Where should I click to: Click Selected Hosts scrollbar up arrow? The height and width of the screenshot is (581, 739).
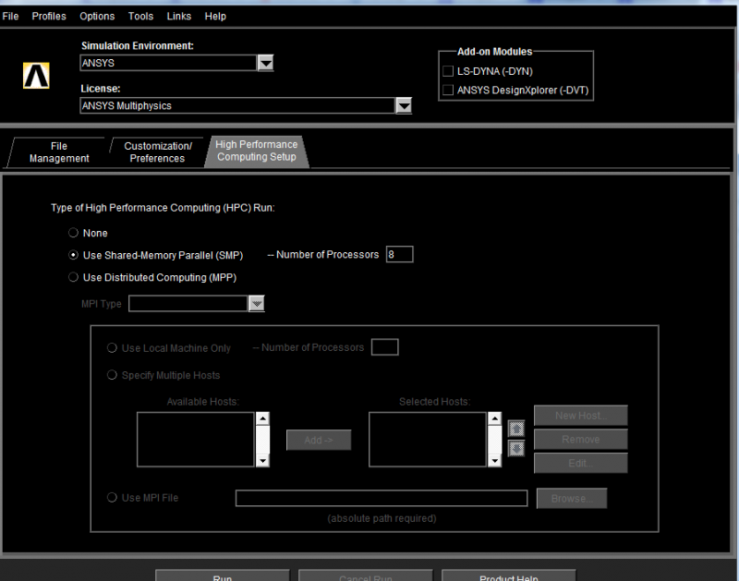point(494,418)
